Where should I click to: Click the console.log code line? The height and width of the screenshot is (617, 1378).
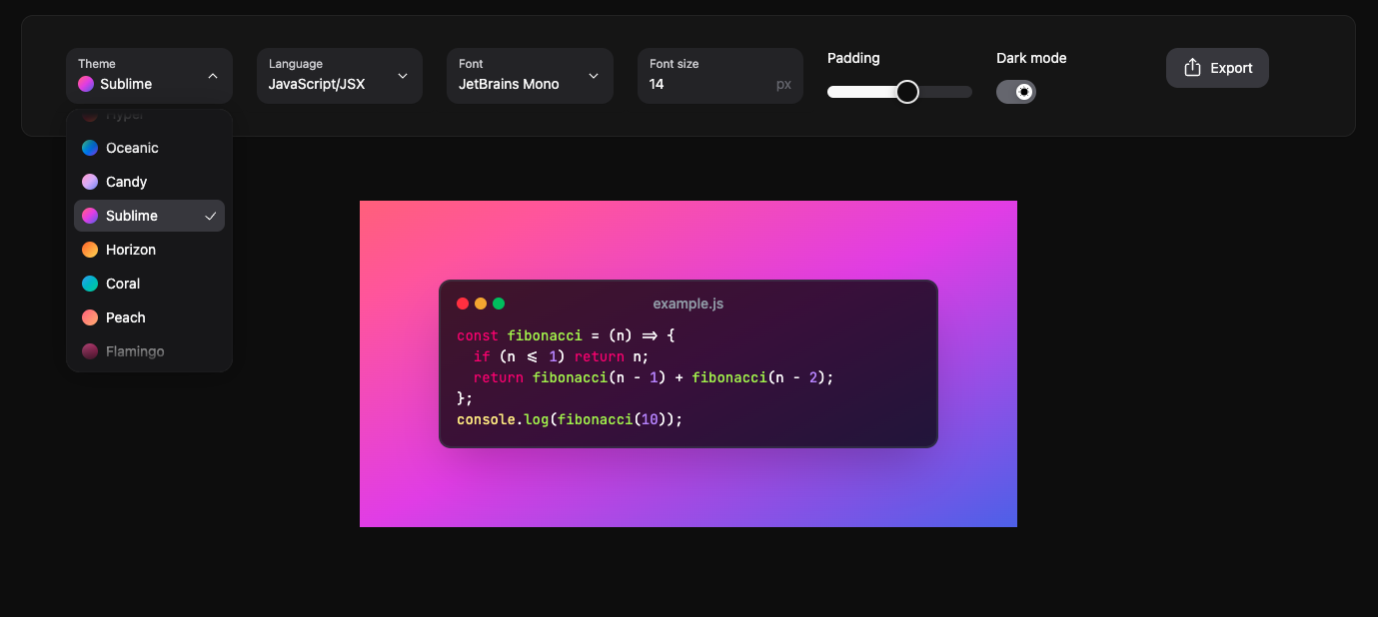(x=570, y=419)
